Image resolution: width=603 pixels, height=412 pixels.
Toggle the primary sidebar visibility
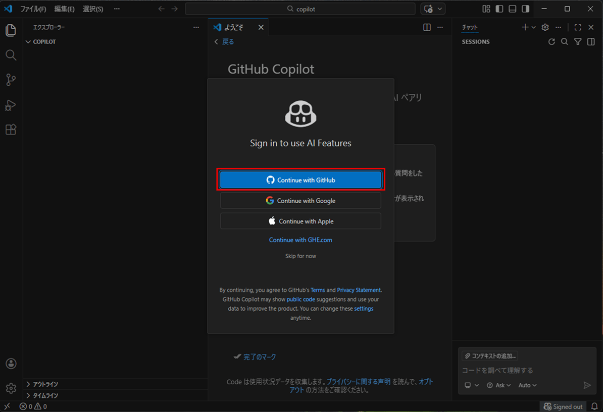coord(500,9)
